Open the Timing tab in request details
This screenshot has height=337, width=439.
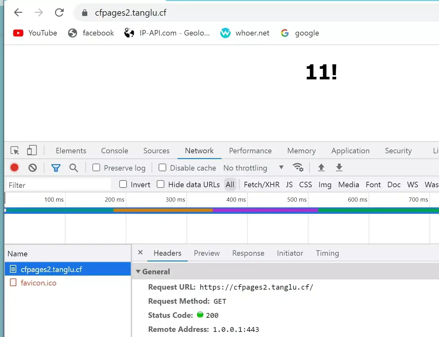pos(327,253)
